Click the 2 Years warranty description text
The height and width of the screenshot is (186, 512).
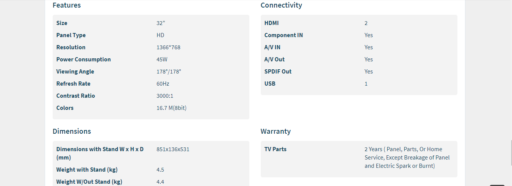point(407,158)
